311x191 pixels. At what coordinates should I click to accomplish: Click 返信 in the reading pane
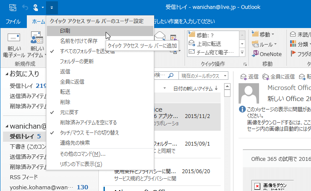pos(250,76)
